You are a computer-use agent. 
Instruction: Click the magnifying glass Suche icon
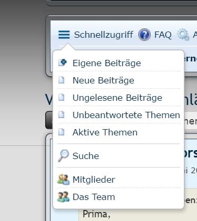(64, 155)
